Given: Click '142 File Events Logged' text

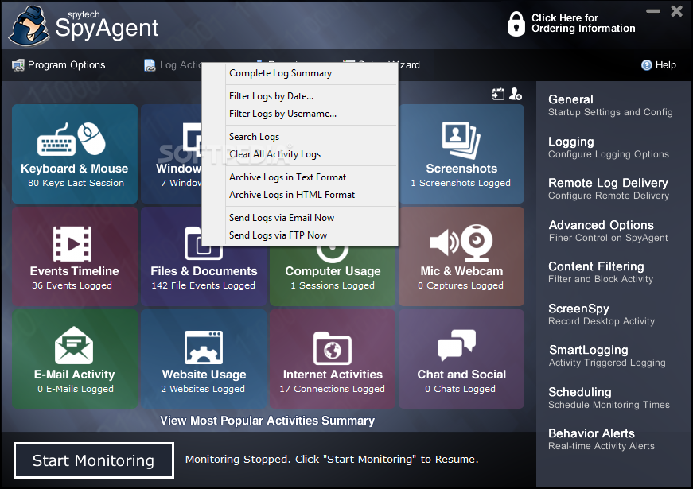Looking at the screenshot, I should [x=204, y=285].
